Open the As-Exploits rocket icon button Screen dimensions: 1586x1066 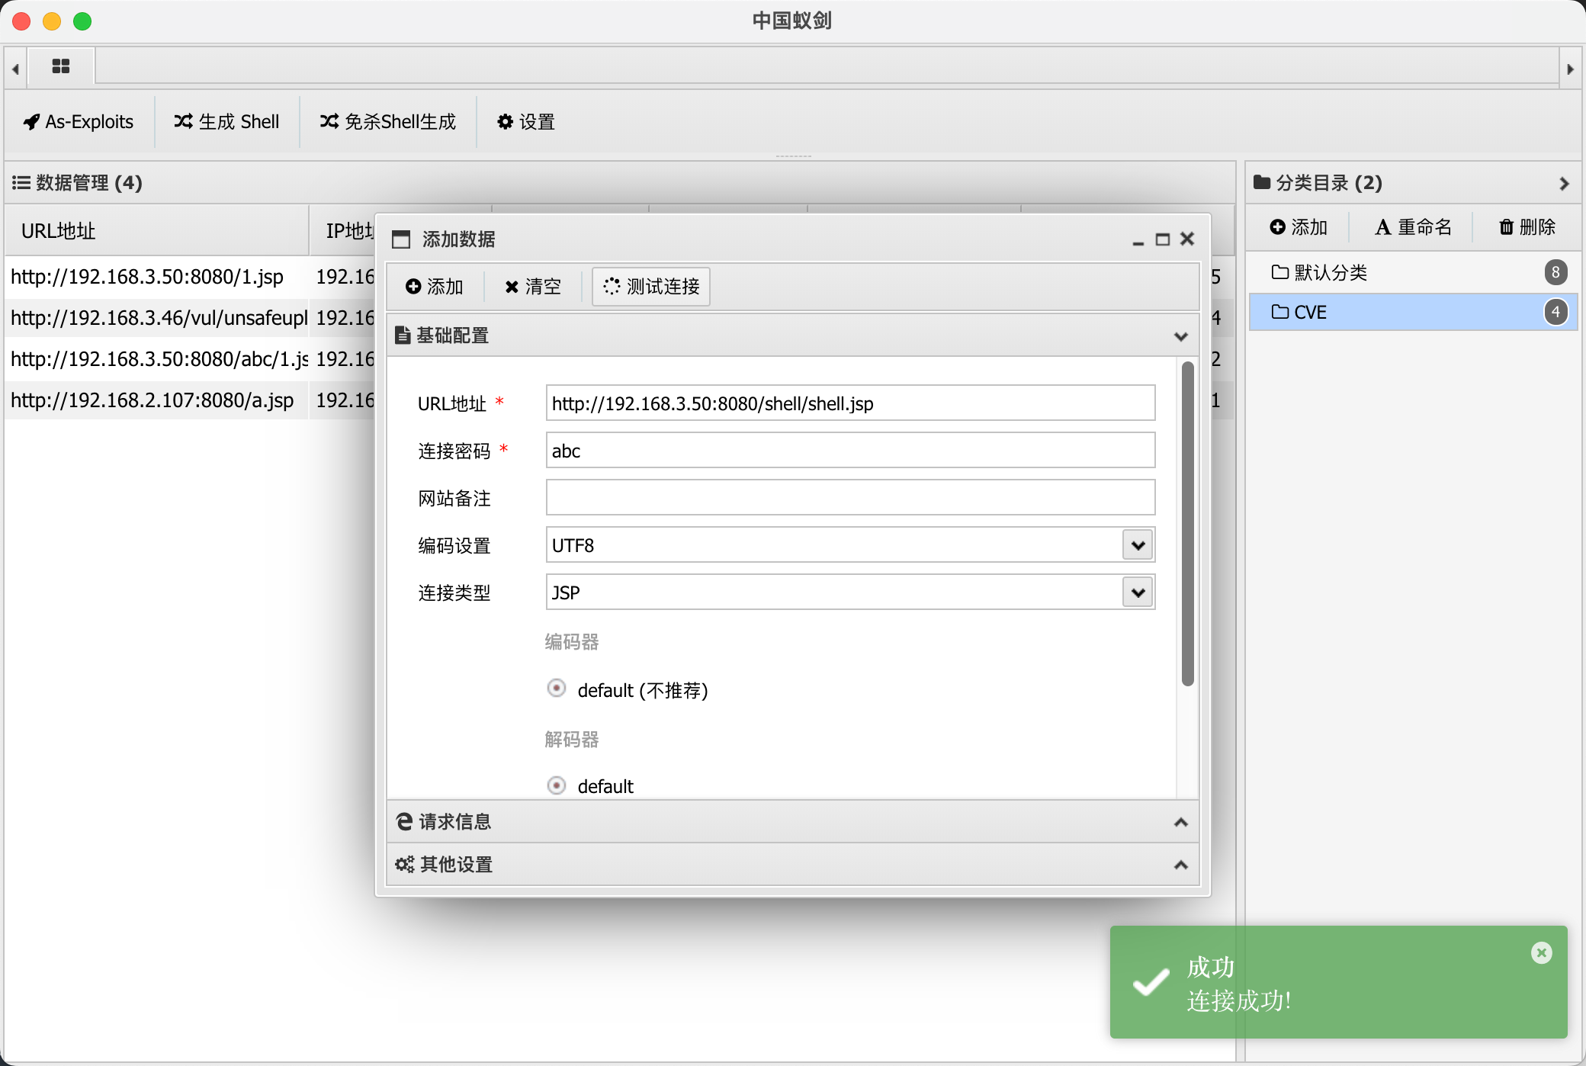tap(79, 122)
